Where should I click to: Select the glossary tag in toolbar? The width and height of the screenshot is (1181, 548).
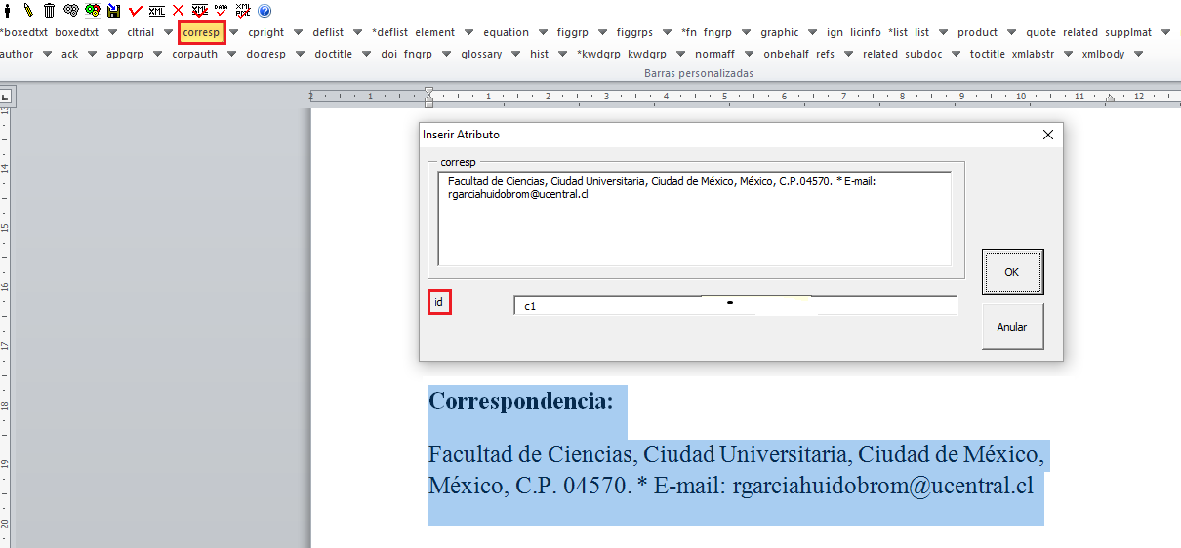481,54
